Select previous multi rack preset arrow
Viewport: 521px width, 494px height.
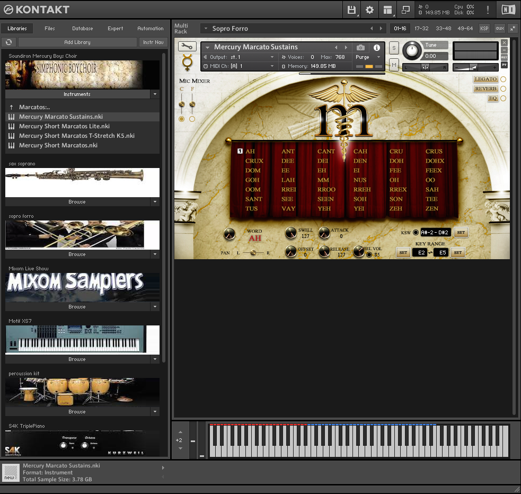[372, 29]
